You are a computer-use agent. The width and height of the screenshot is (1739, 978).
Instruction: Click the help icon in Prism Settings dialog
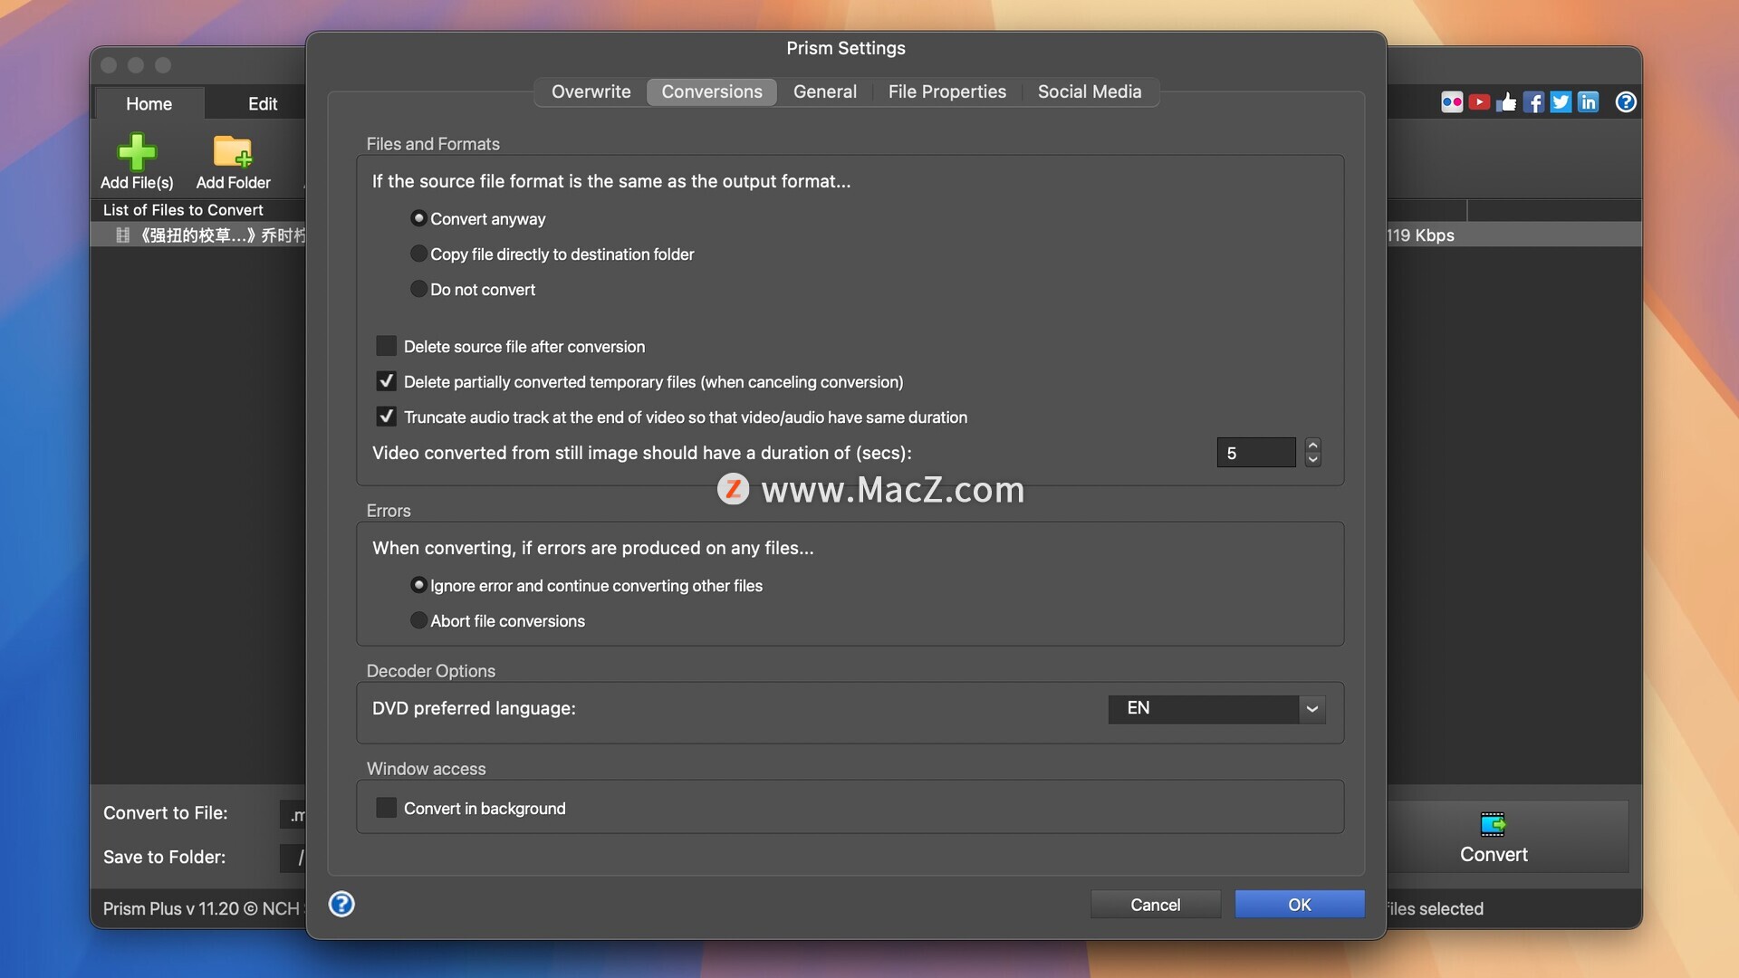point(341,904)
